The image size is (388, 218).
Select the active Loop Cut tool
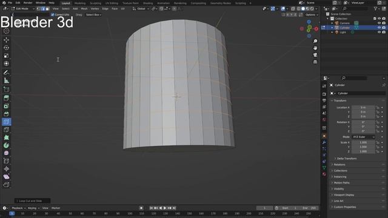[x=7, y=122]
